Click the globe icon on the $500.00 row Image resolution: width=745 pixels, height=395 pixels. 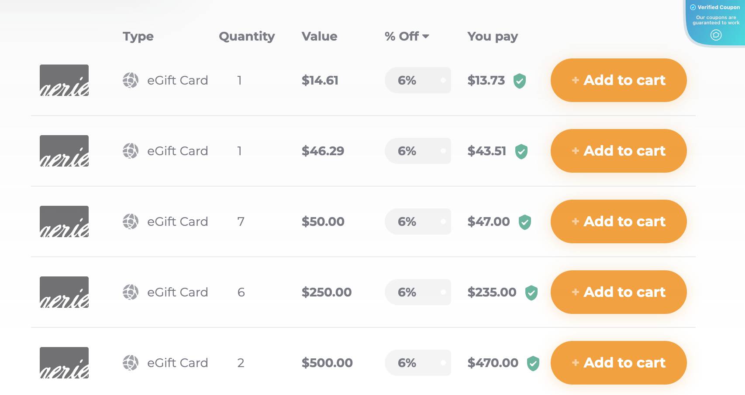(130, 363)
